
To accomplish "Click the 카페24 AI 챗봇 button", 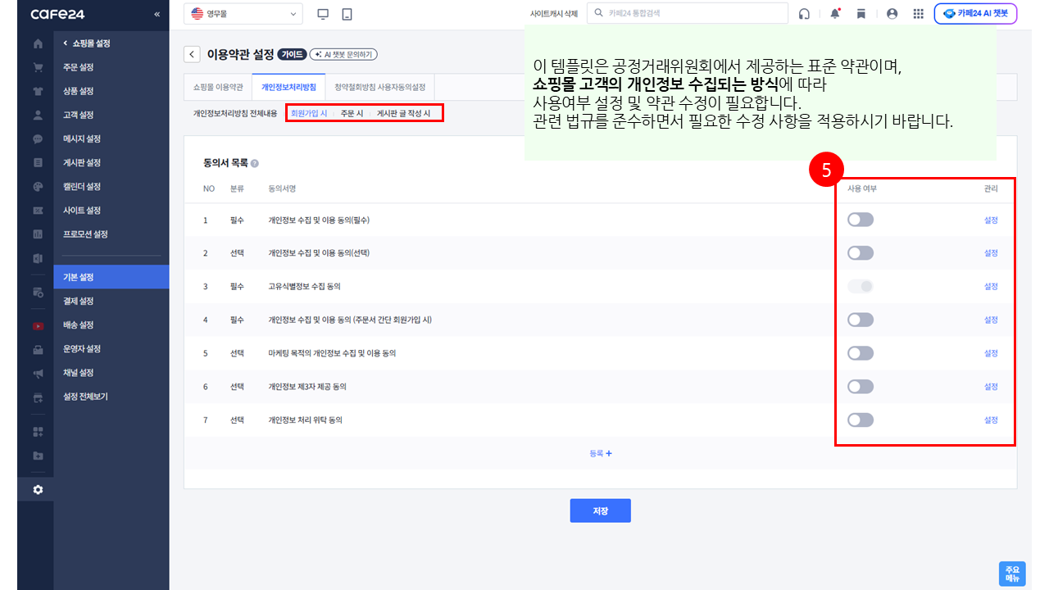I will (x=976, y=14).
